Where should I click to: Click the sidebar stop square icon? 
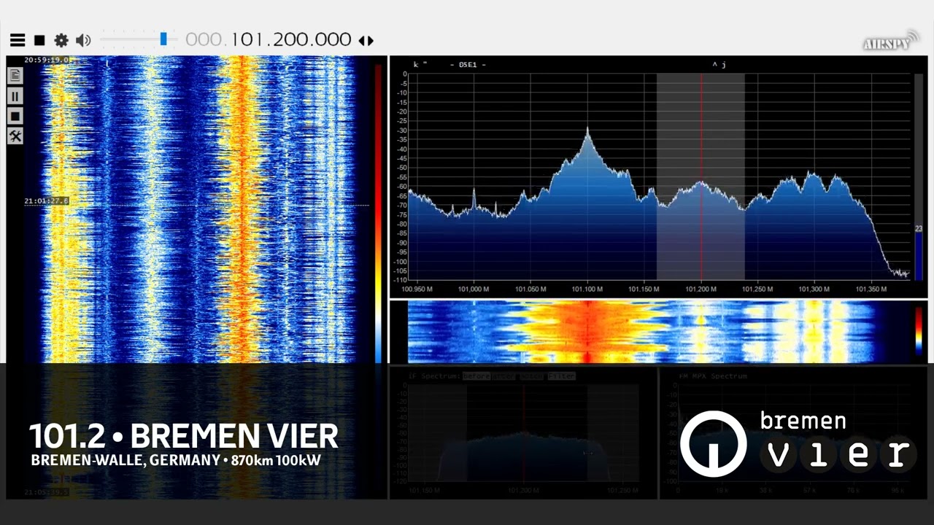coord(15,116)
